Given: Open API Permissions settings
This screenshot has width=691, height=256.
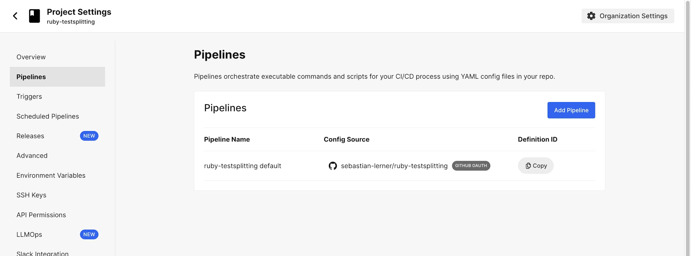Looking at the screenshot, I should (41, 215).
